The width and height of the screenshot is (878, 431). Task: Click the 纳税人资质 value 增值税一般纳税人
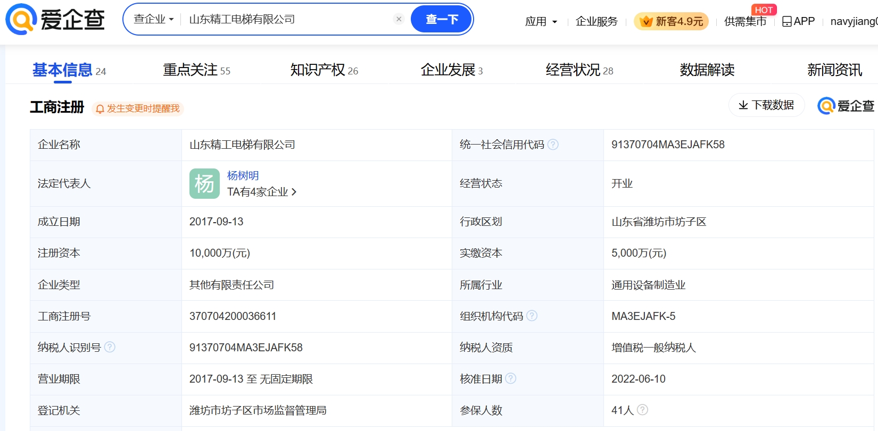point(653,348)
